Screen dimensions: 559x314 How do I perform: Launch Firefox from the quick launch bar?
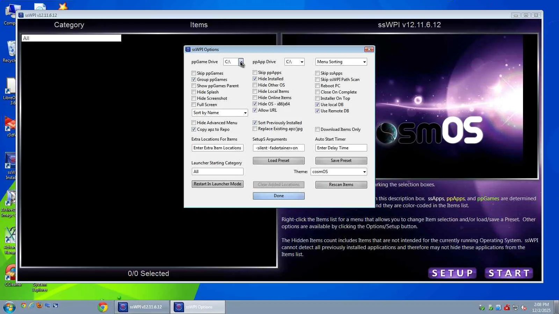click(39, 306)
